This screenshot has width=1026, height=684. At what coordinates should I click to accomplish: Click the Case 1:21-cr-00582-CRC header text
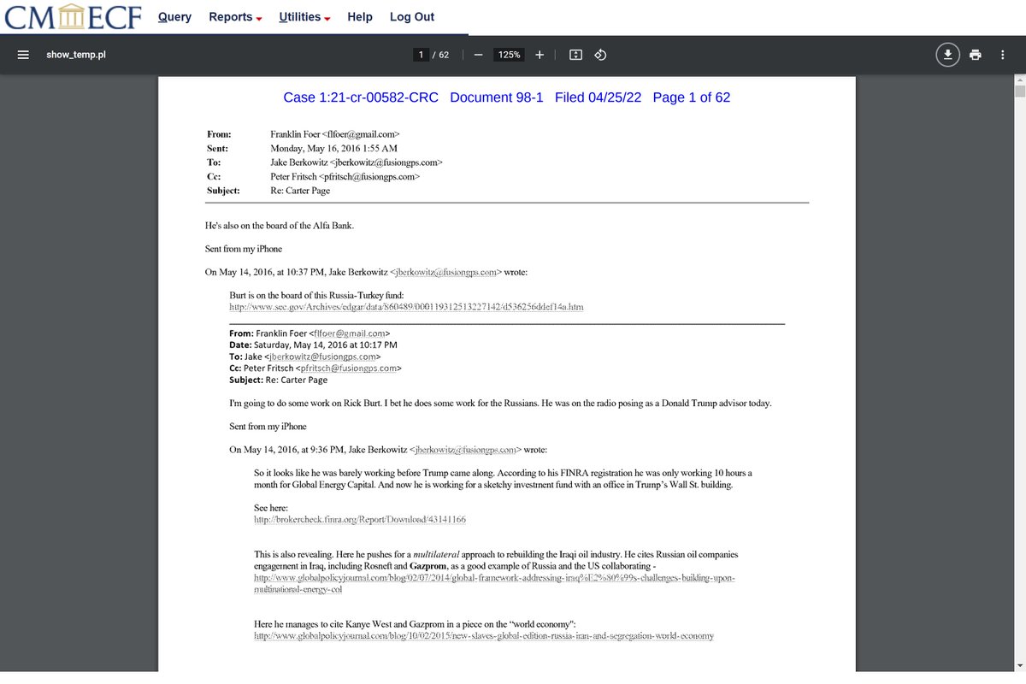click(x=361, y=97)
